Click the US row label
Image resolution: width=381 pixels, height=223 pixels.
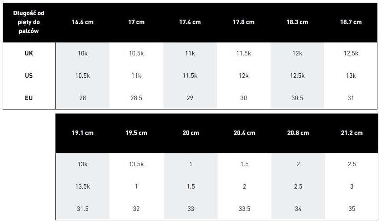(29, 76)
